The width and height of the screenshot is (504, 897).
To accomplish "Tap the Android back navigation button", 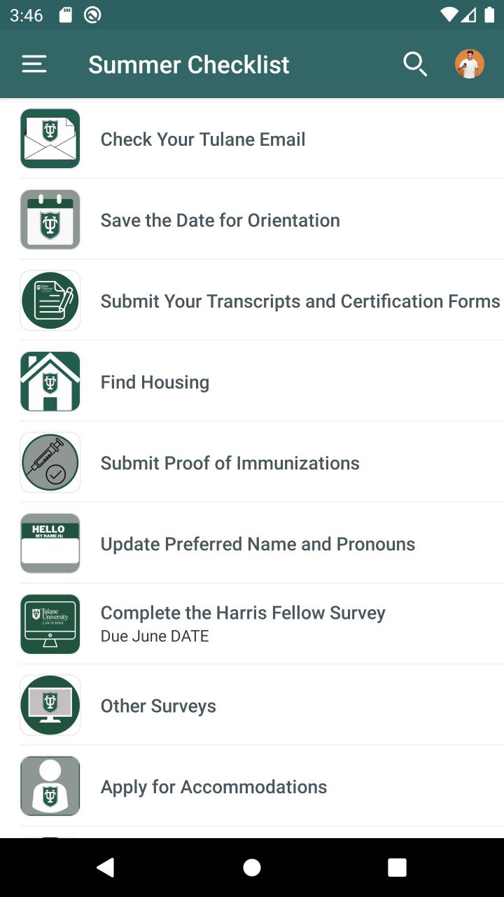I will (x=106, y=868).
